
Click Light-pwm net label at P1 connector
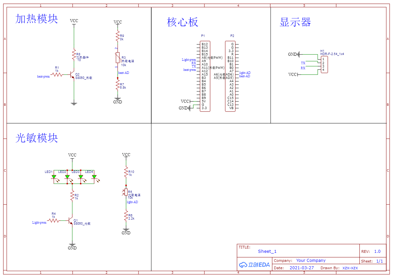click(x=189, y=60)
